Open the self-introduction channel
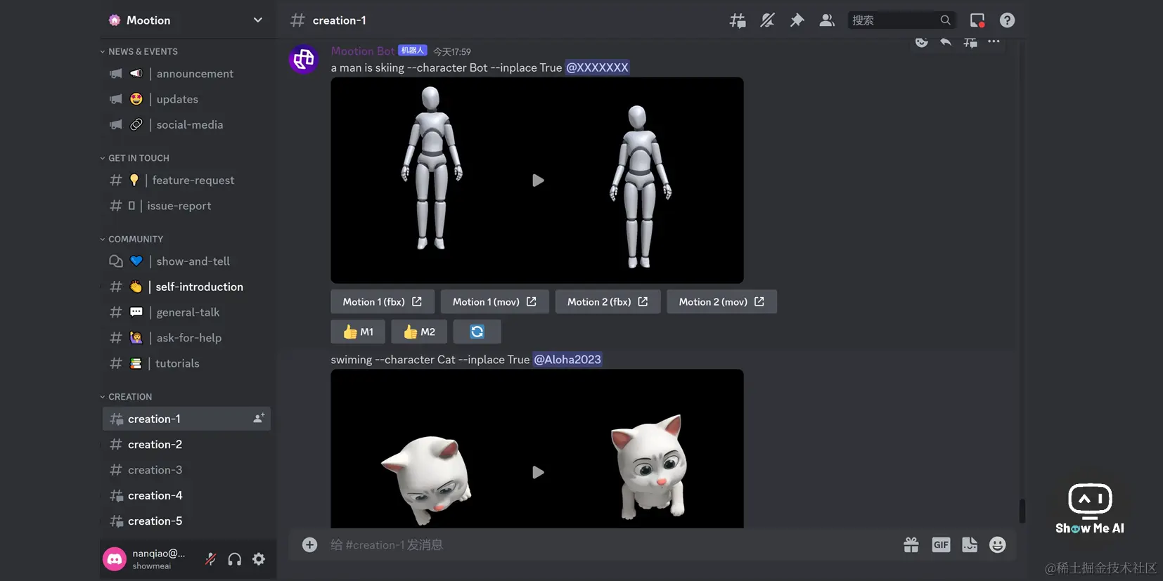 186,287
